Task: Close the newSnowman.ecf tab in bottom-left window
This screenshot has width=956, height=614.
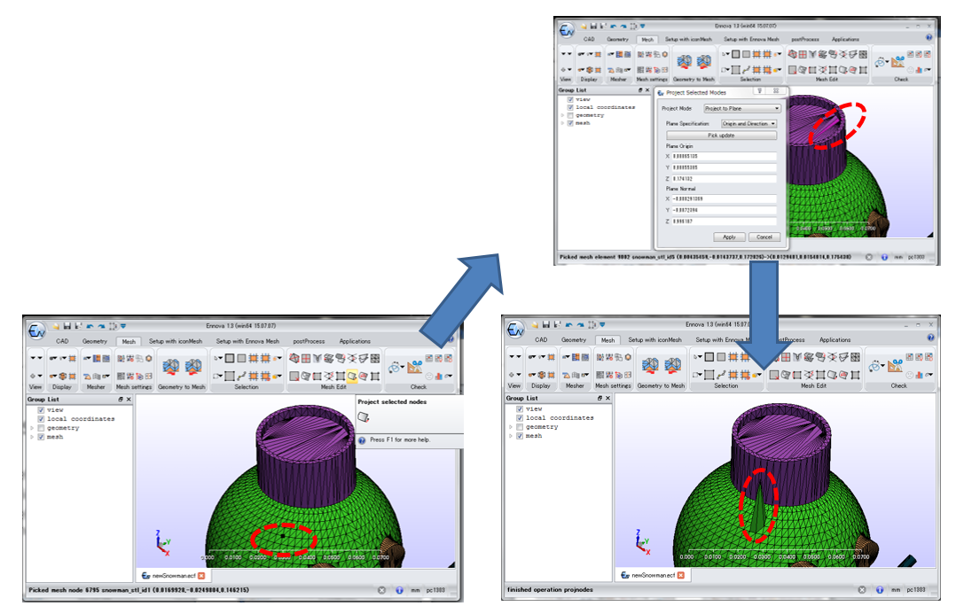Action: (x=201, y=575)
